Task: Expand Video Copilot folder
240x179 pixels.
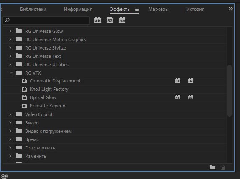Action: pyautogui.click(x=10, y=114)
